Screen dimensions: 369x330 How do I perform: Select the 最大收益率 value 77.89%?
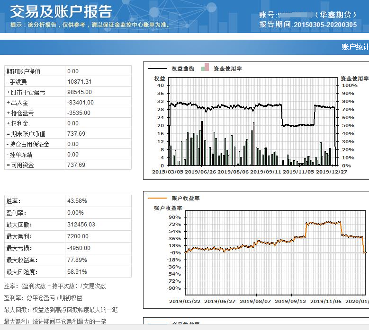[x=77, y=260]
